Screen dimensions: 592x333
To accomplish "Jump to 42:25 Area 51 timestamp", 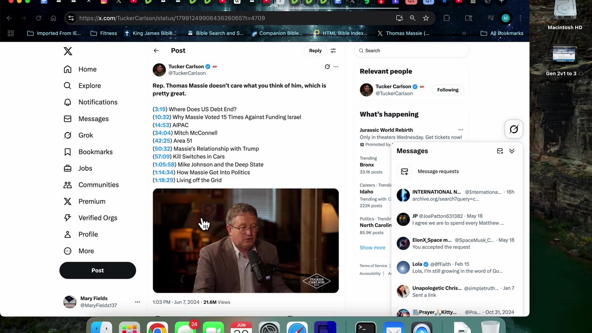I will tap(162, 141).
